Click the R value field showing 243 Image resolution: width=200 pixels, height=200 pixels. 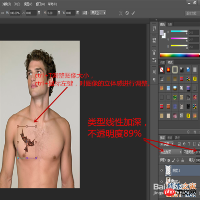coord(194,32)
